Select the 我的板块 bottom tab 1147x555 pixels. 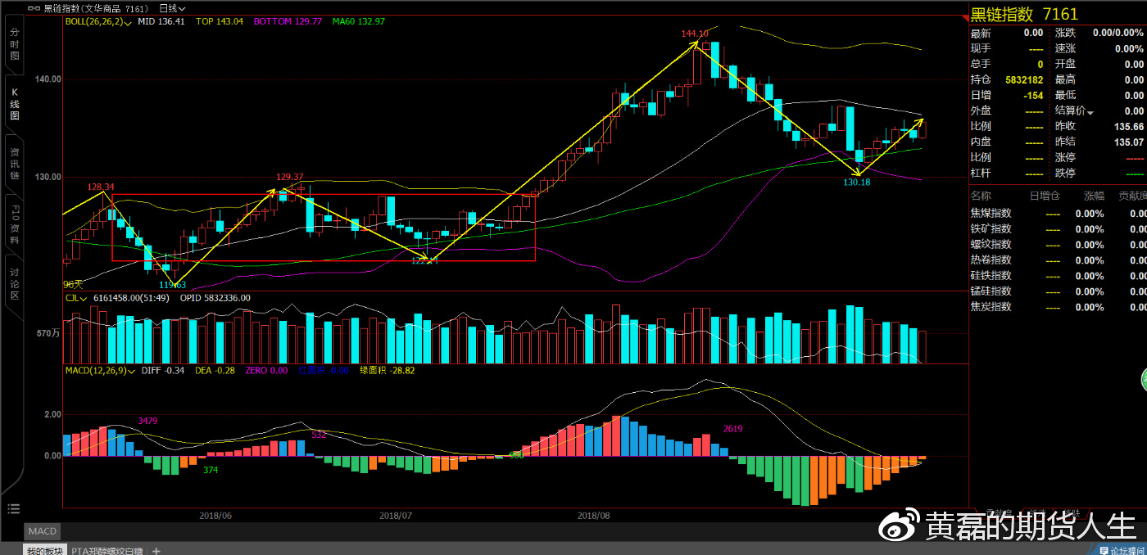[44, 551]
